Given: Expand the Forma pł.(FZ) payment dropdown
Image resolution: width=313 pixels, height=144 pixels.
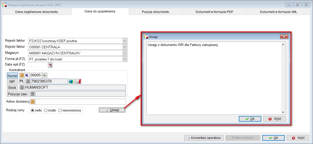Looking at the screenshot, I should click(x=124, y=59).
